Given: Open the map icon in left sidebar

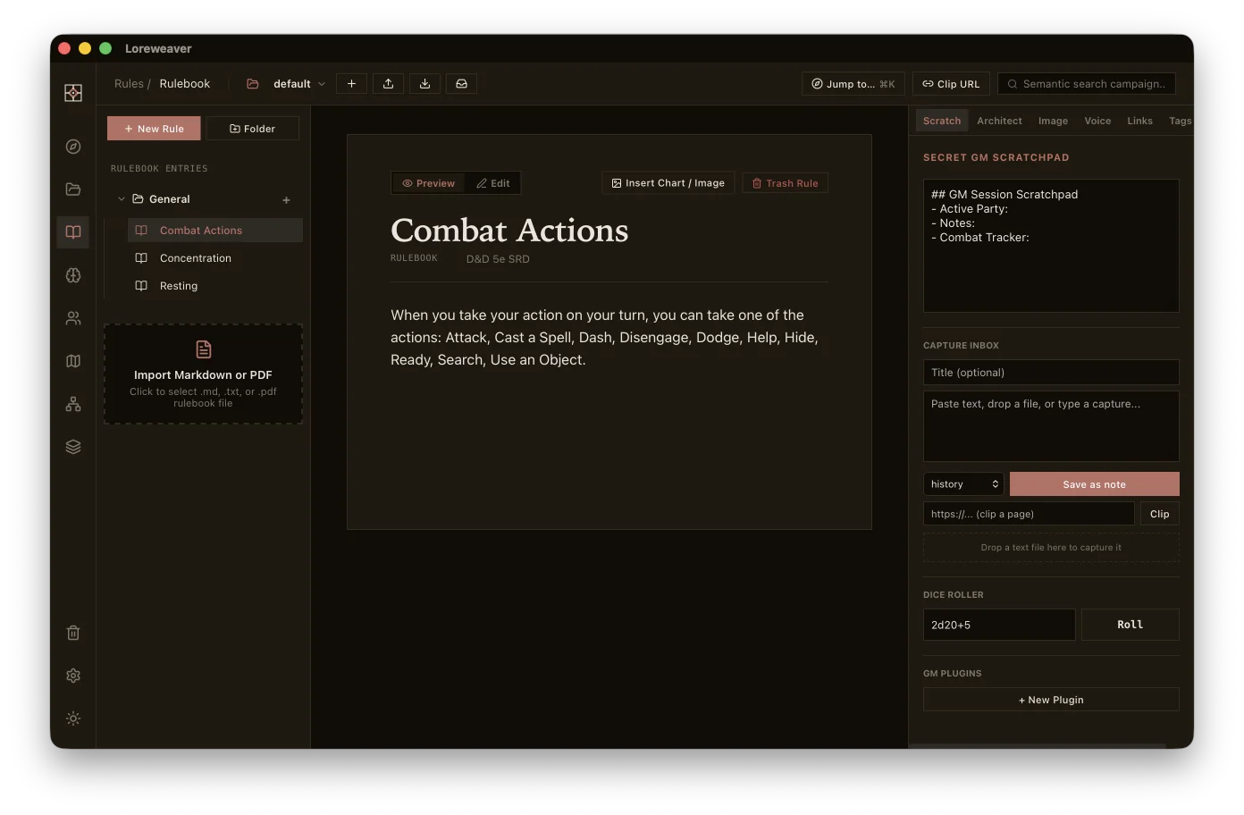Looking at the screenshot, I should 73,361.
